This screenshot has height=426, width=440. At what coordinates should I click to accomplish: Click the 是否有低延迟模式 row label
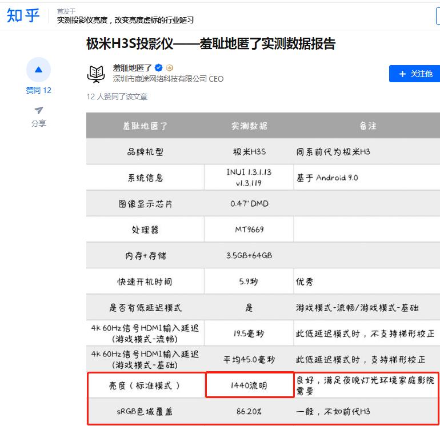[x=145, y=308]
